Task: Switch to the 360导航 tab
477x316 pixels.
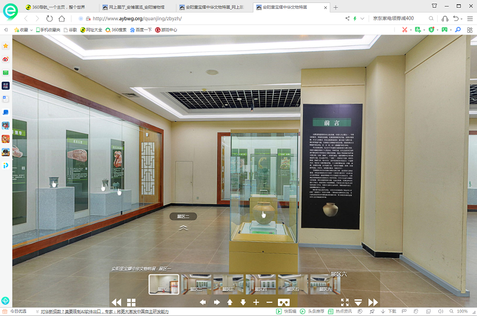Action: click(59, 7)
